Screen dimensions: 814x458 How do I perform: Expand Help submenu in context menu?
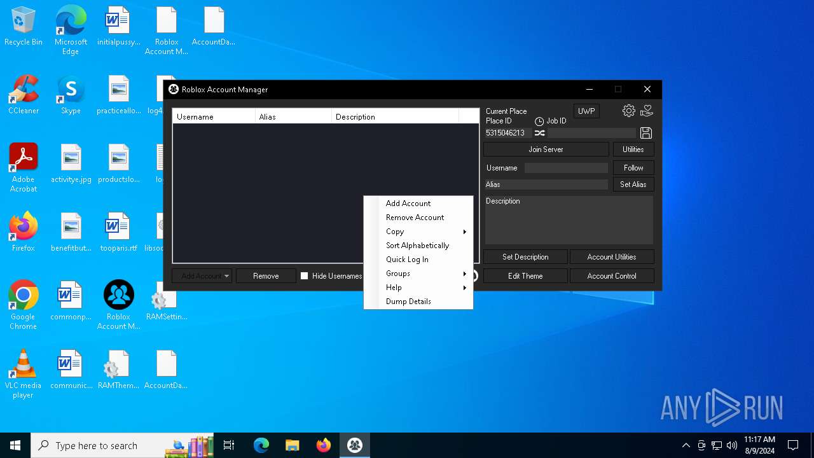coord(418,288)
